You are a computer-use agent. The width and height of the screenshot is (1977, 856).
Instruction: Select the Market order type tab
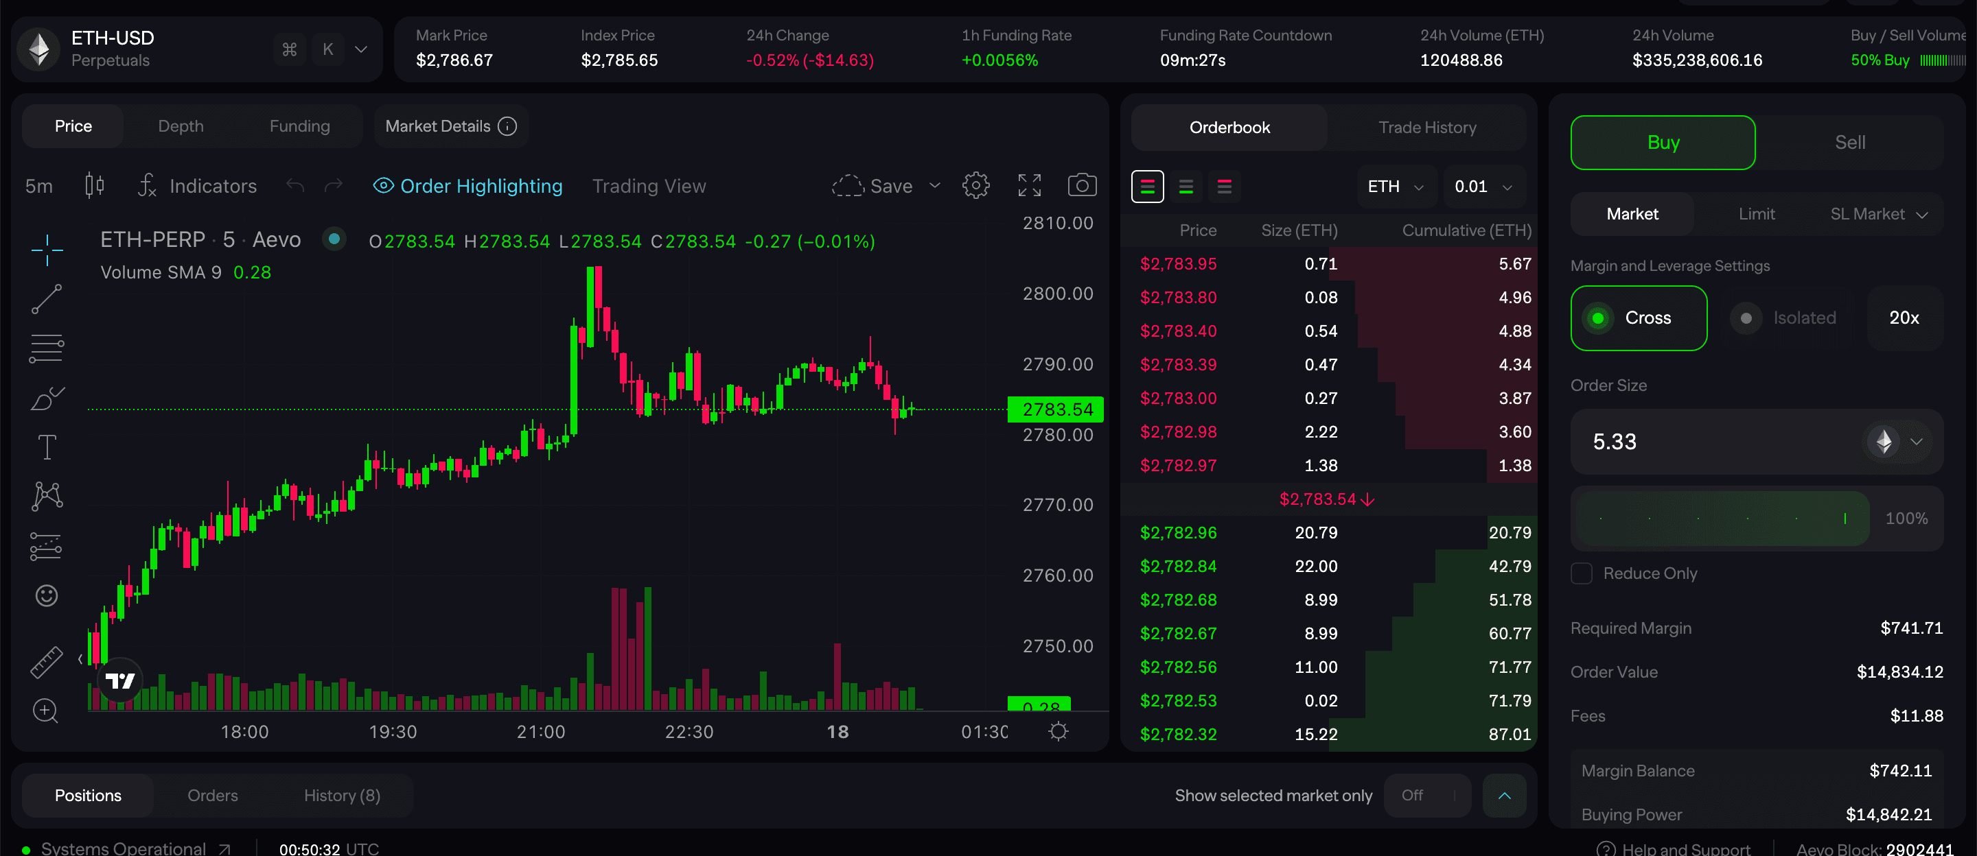(1632, 214)
